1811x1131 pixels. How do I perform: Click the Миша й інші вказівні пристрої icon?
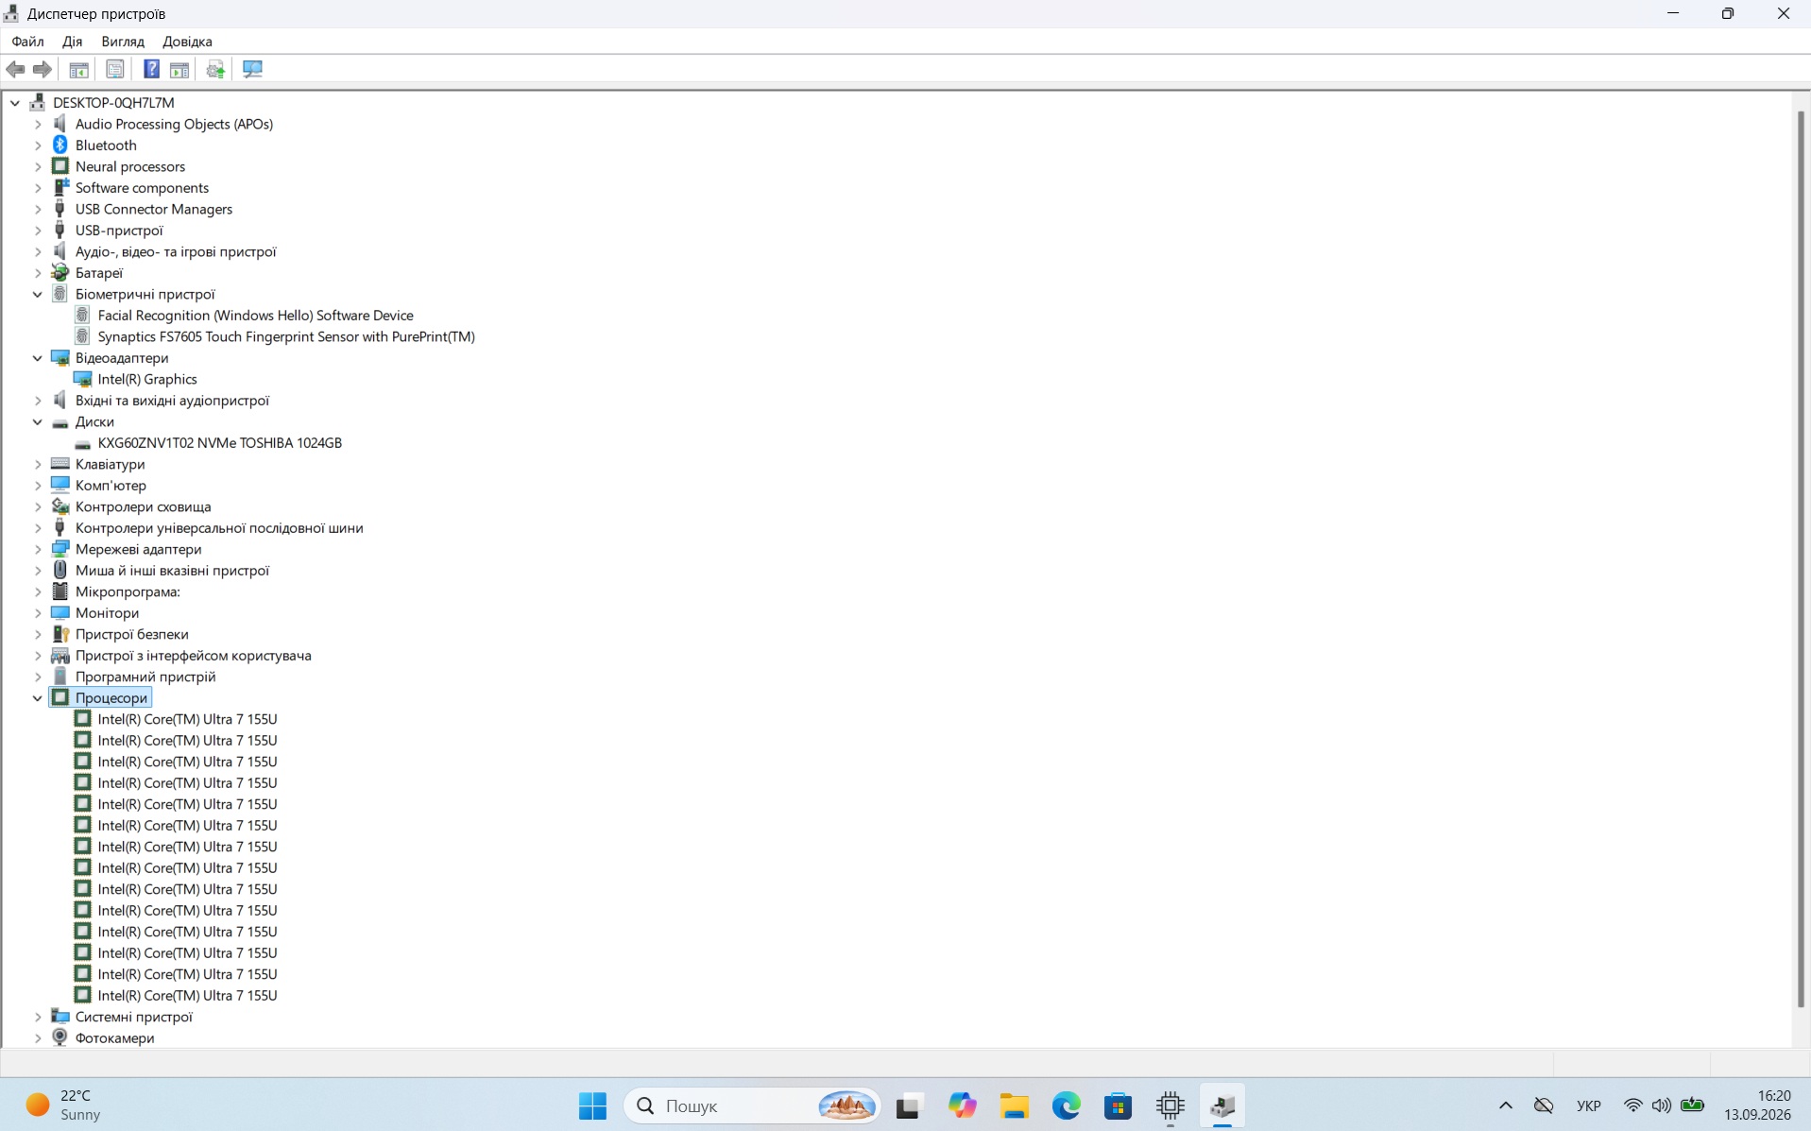pos(60,570)
